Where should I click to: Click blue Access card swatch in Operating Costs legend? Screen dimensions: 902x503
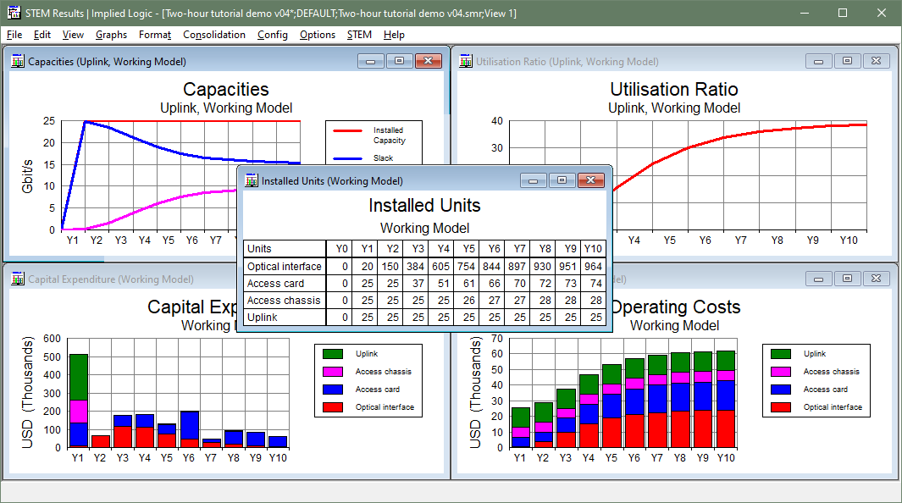coord(781,390)
